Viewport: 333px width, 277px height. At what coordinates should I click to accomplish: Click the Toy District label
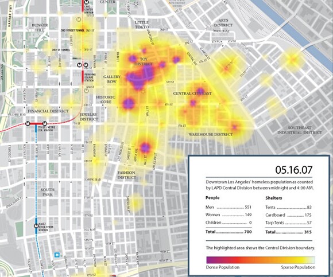[144, 61]
